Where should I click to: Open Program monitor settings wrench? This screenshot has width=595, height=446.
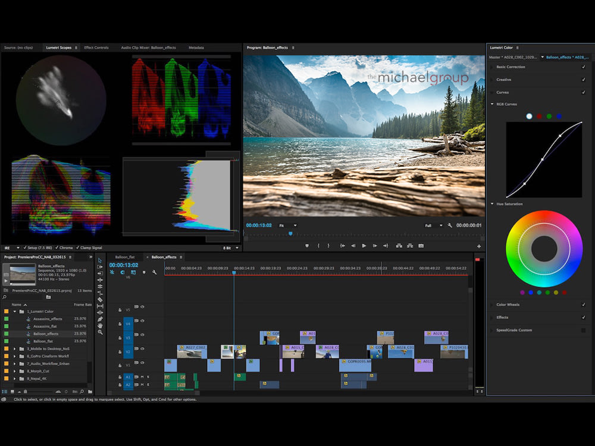(x=450, y=225)
